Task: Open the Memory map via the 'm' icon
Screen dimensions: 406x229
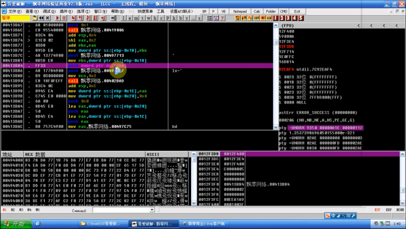Action: [136, 18]
